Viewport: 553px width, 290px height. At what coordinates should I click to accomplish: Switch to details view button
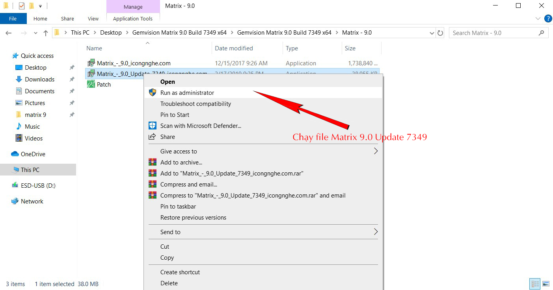pos(535,284)
